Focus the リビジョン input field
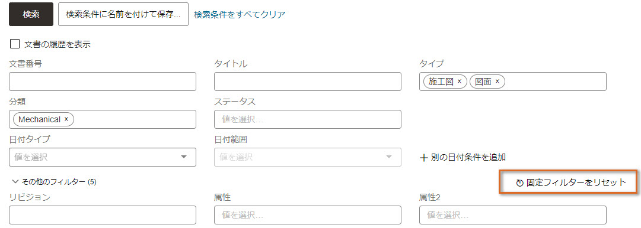The image size is (641, 228). [x=103, y=214]
